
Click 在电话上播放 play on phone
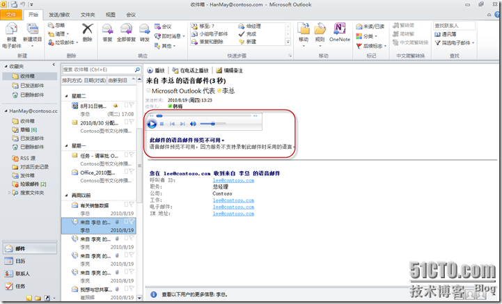point(190,70)
